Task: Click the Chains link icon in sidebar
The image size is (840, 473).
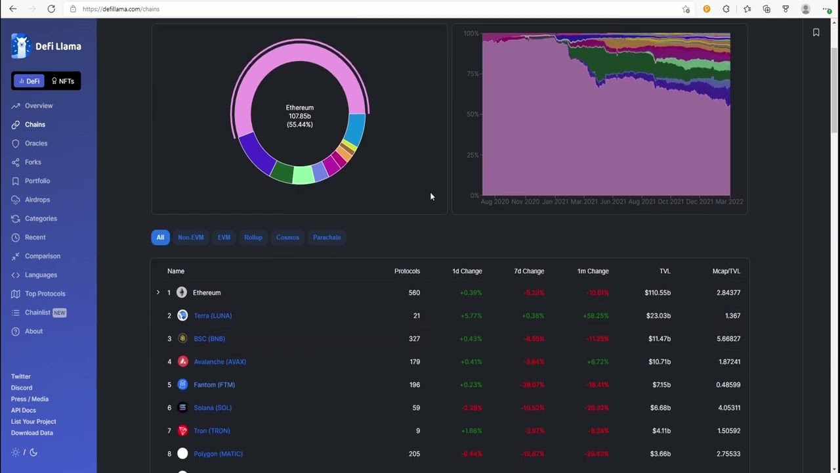Action: pyautogui.click(x=16, y=124)
